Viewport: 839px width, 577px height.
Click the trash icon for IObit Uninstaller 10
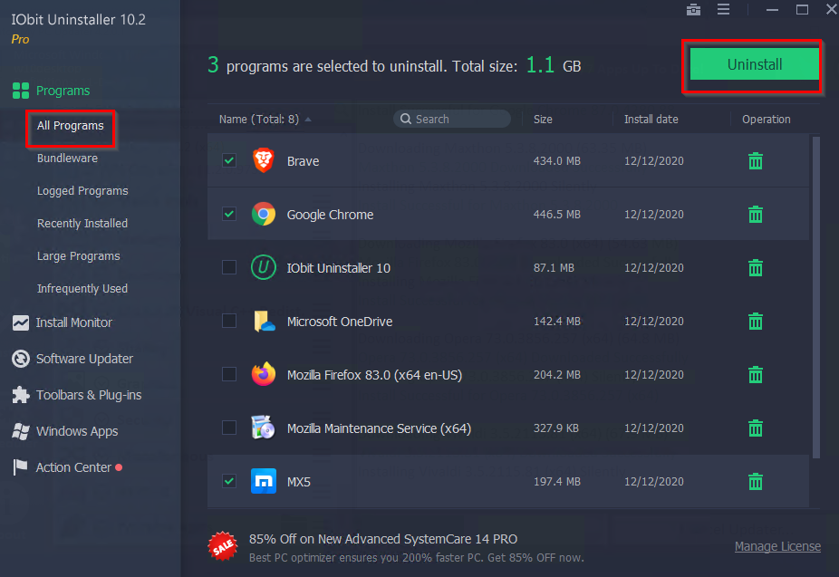pyautogui.click(x=755, y=267)
